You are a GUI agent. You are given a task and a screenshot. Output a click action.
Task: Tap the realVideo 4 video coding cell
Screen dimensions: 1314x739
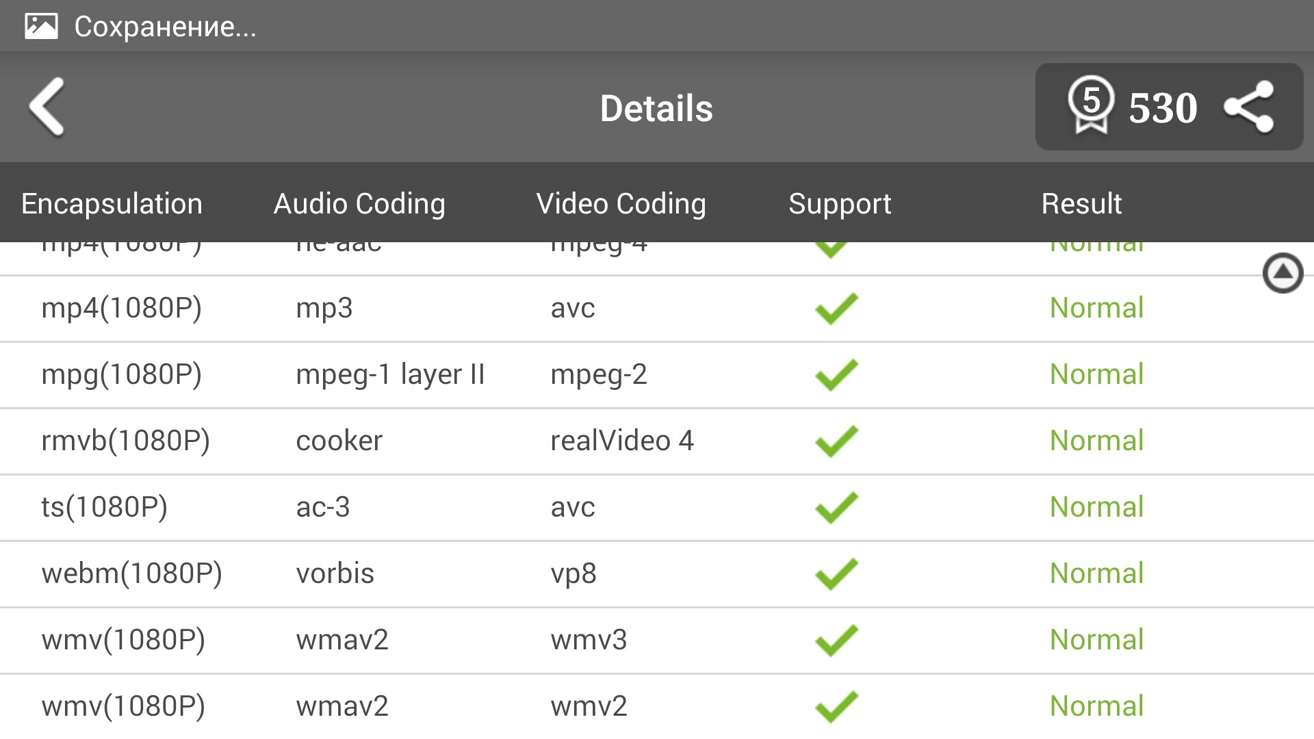coord(621,441)
